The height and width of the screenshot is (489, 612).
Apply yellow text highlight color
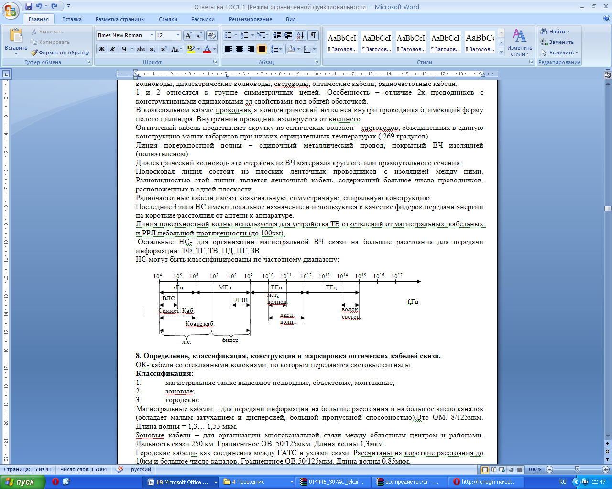coord(191,49)
